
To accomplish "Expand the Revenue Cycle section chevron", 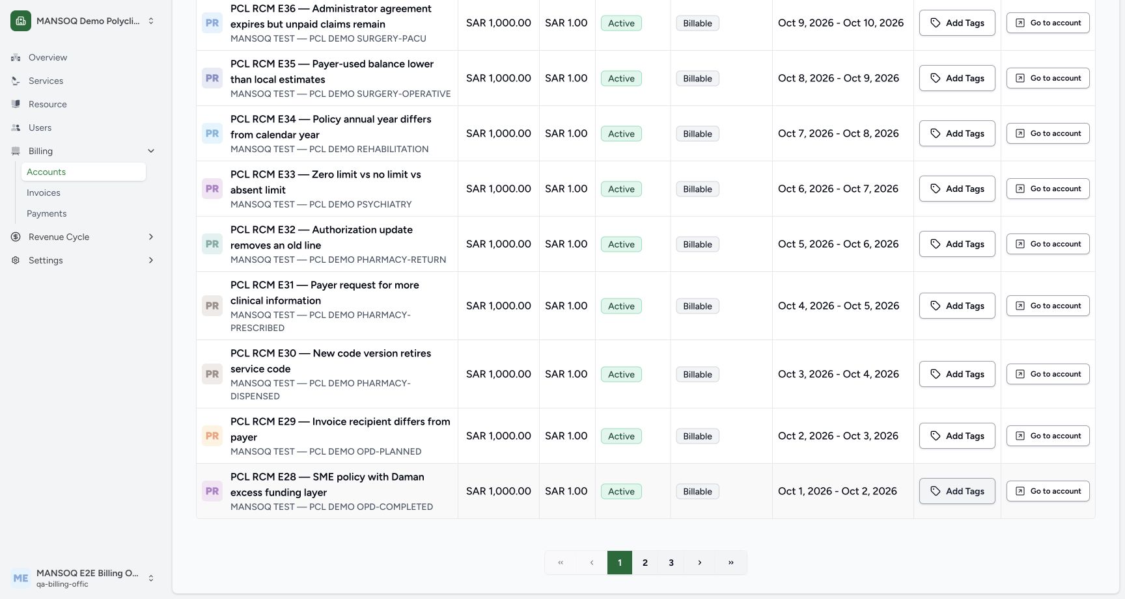I will (151, 237).
